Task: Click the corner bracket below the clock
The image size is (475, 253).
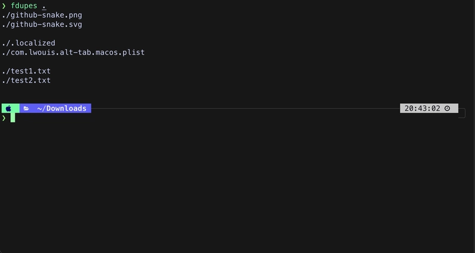Action: click(x=461, y=114)
